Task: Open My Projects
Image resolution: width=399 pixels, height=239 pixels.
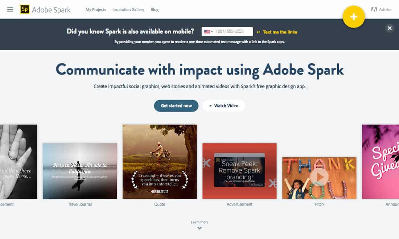Action: 96,9
